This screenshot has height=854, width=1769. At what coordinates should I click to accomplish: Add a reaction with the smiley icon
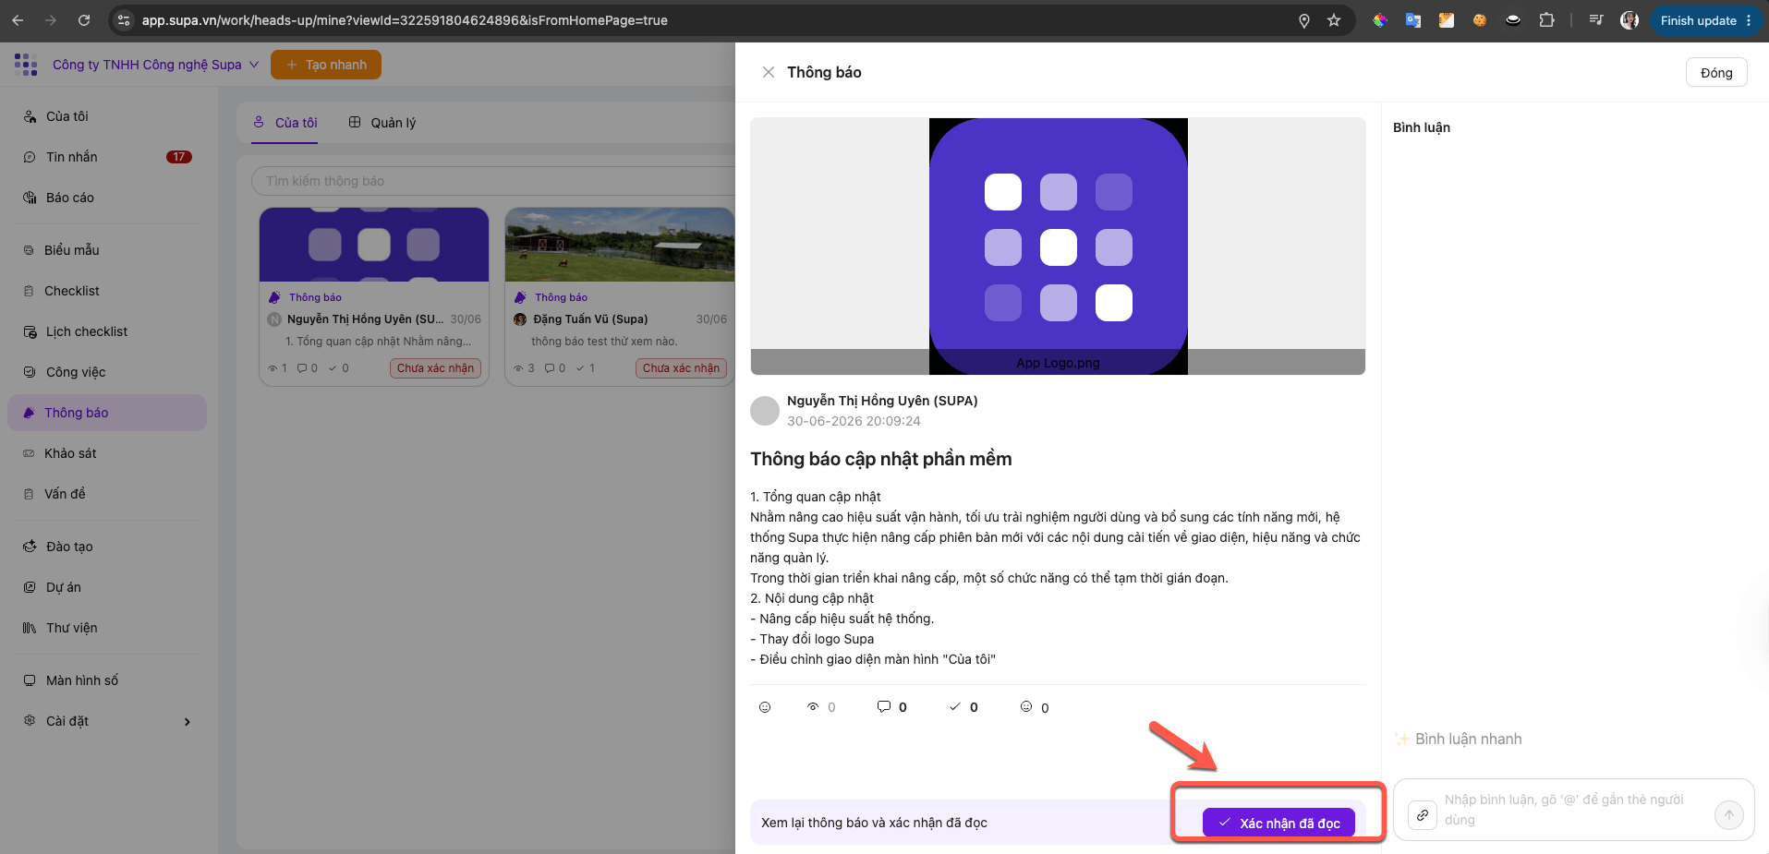[x=765, y=707]
